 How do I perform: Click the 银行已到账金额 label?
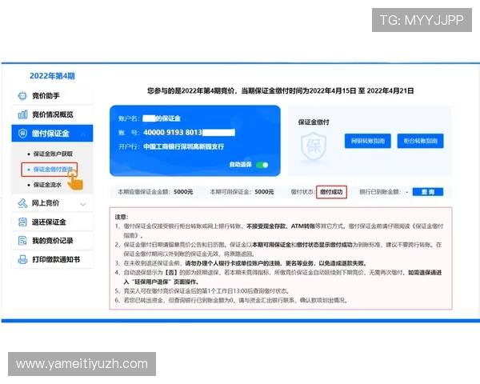click(379, 192)
